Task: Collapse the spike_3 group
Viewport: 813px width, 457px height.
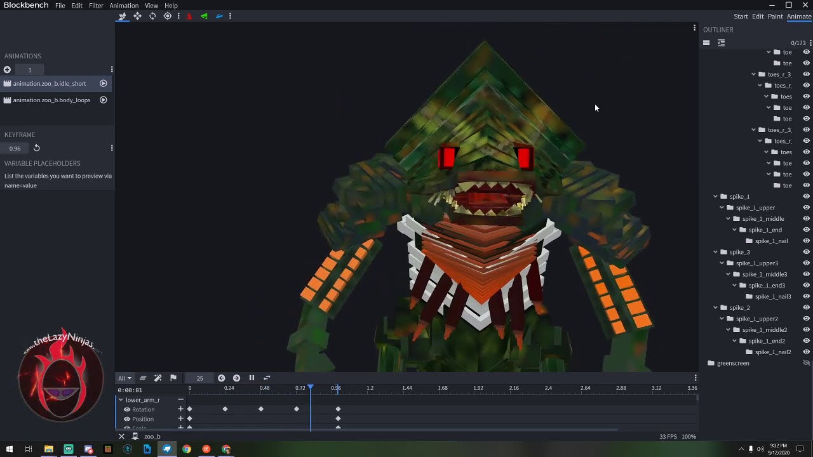Action: coord(715,252)
